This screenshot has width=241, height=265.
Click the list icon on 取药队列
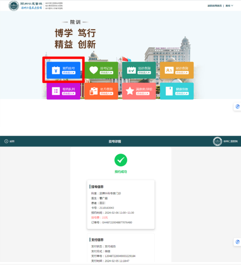[56, 91]
